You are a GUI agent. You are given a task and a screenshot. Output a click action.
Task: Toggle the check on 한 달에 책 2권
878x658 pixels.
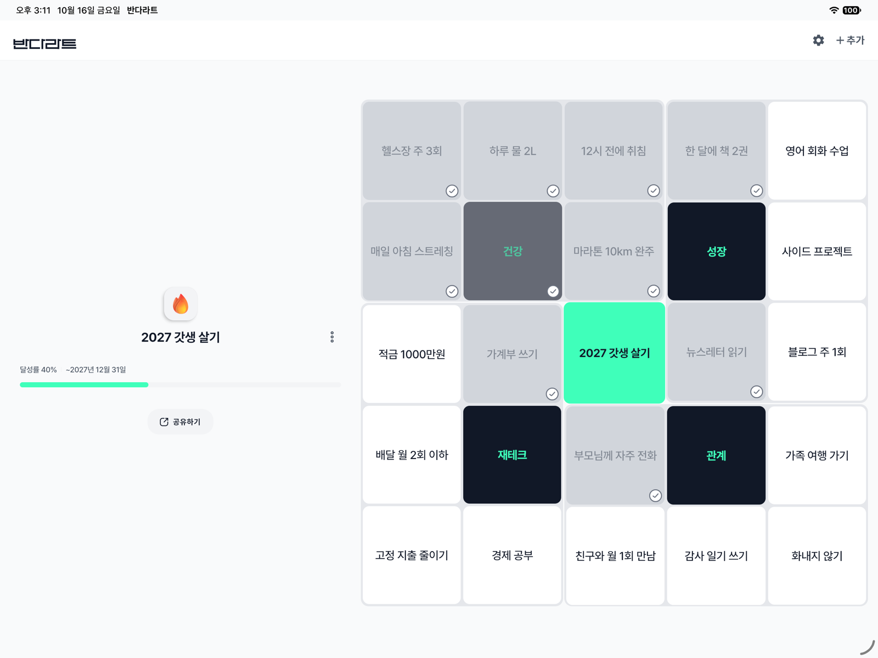point(756,190)
